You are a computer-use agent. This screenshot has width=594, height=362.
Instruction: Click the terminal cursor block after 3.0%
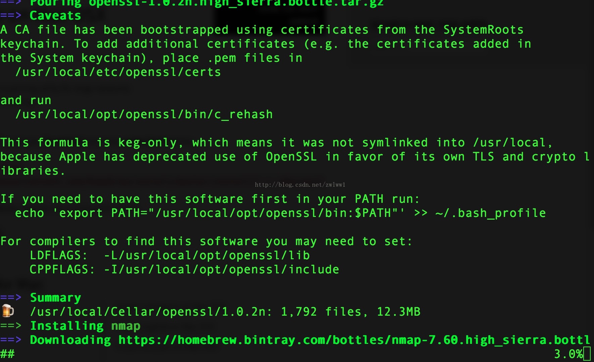(587, 354)
